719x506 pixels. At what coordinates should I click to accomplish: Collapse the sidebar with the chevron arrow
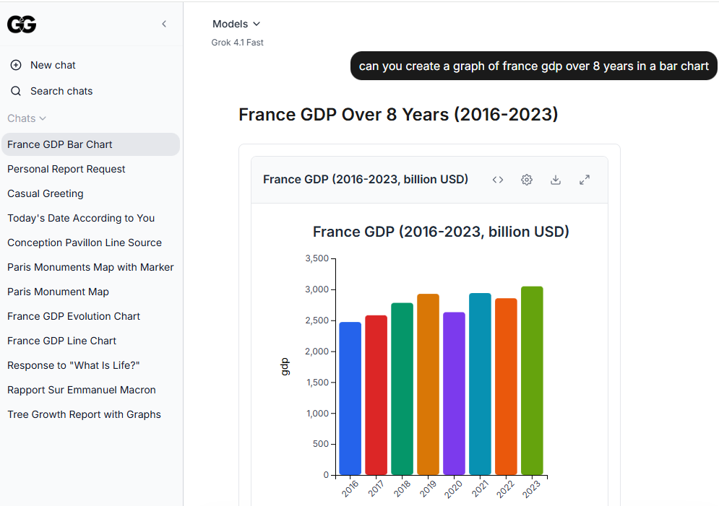(x=164, y=24)
